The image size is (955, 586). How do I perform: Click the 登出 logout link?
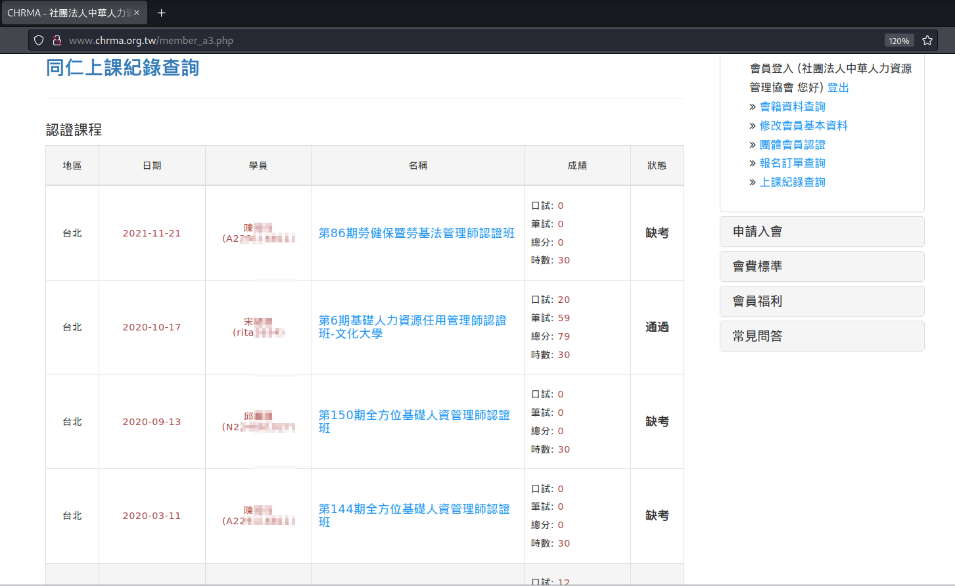838,87
